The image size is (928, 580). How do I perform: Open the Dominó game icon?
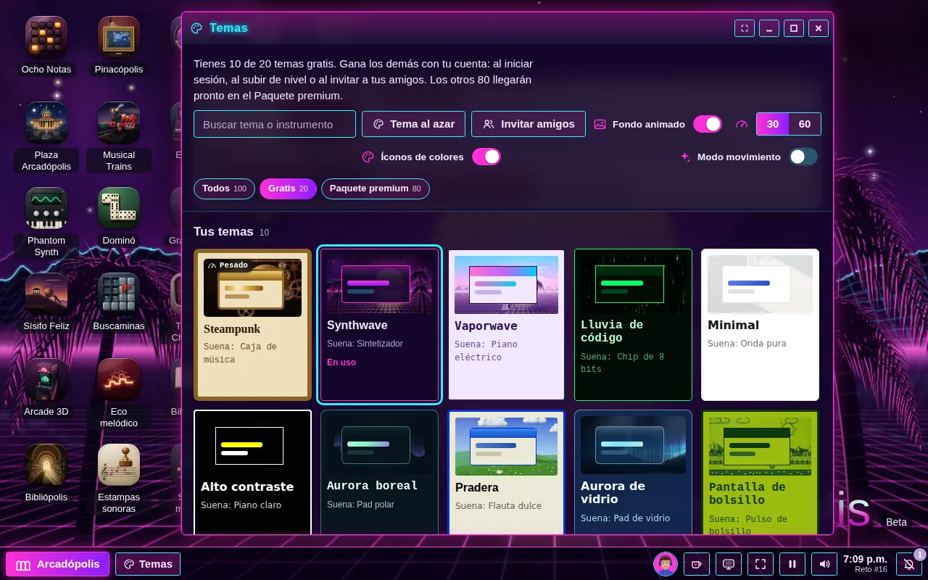(119, 217)
